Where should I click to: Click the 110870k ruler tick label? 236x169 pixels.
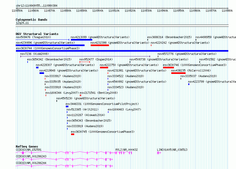50,11
